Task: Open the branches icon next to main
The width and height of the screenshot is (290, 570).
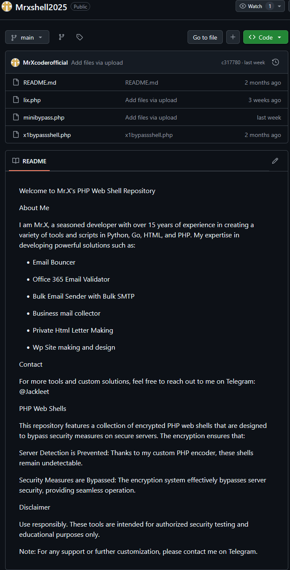Action: (61, 37)
